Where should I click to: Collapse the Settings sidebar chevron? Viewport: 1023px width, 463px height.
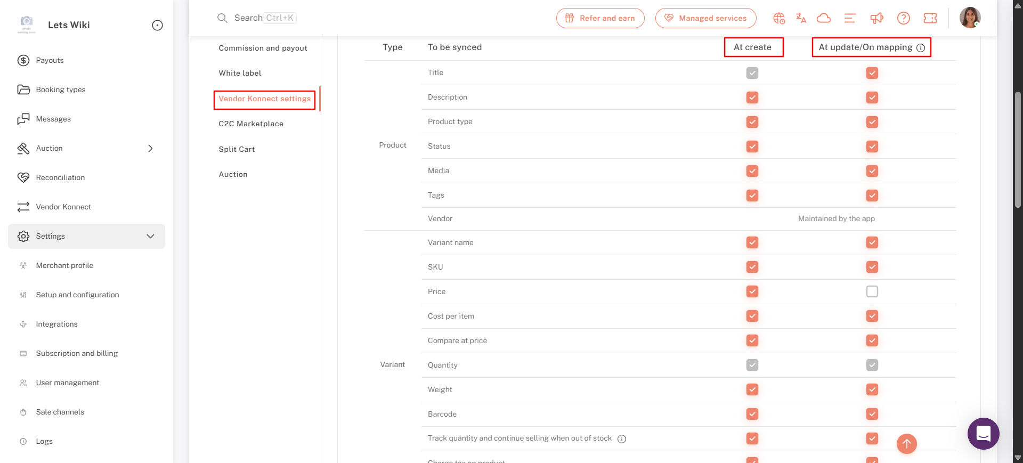pos(150,236)
